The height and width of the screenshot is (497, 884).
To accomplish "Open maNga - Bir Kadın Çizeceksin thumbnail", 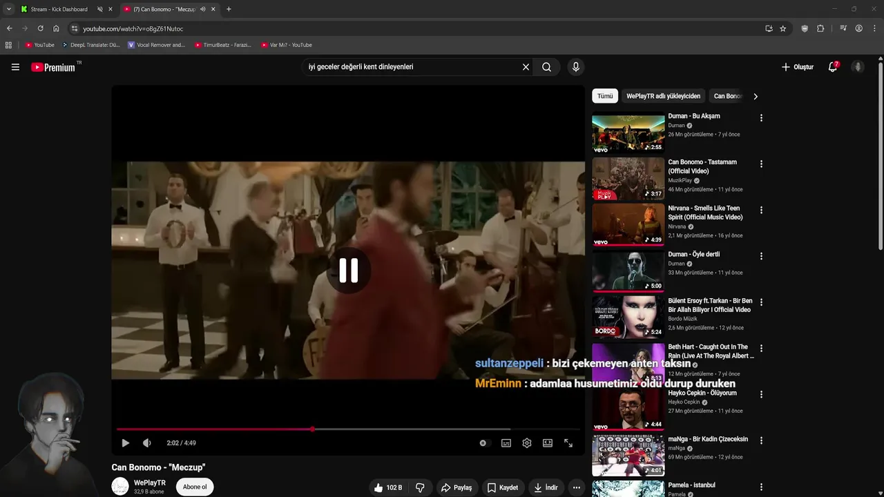I will coord(628,455).
